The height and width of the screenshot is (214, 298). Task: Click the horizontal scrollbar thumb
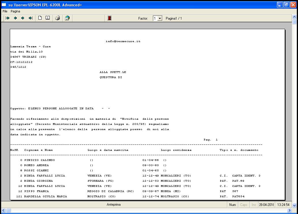8,210
